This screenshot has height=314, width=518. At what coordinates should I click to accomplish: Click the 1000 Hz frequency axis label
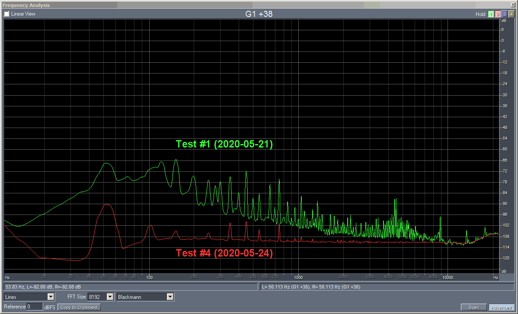pos(298,278)
